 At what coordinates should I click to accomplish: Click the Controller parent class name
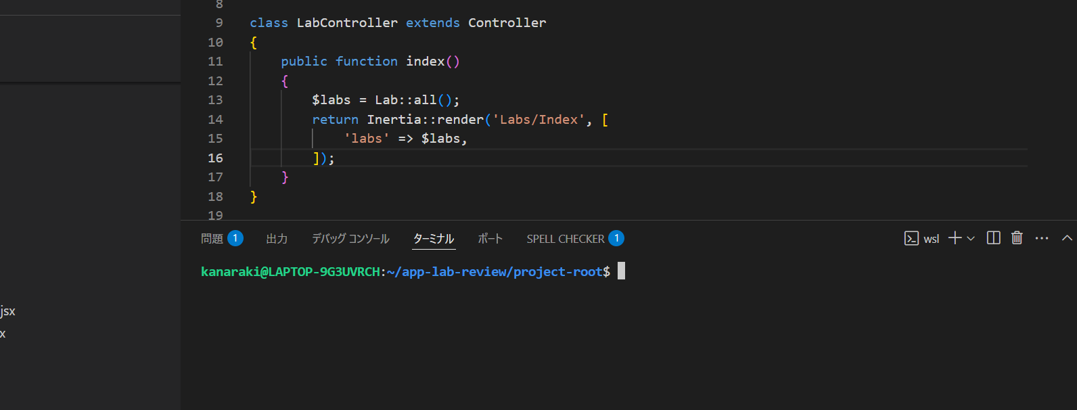tap(507, 22)
